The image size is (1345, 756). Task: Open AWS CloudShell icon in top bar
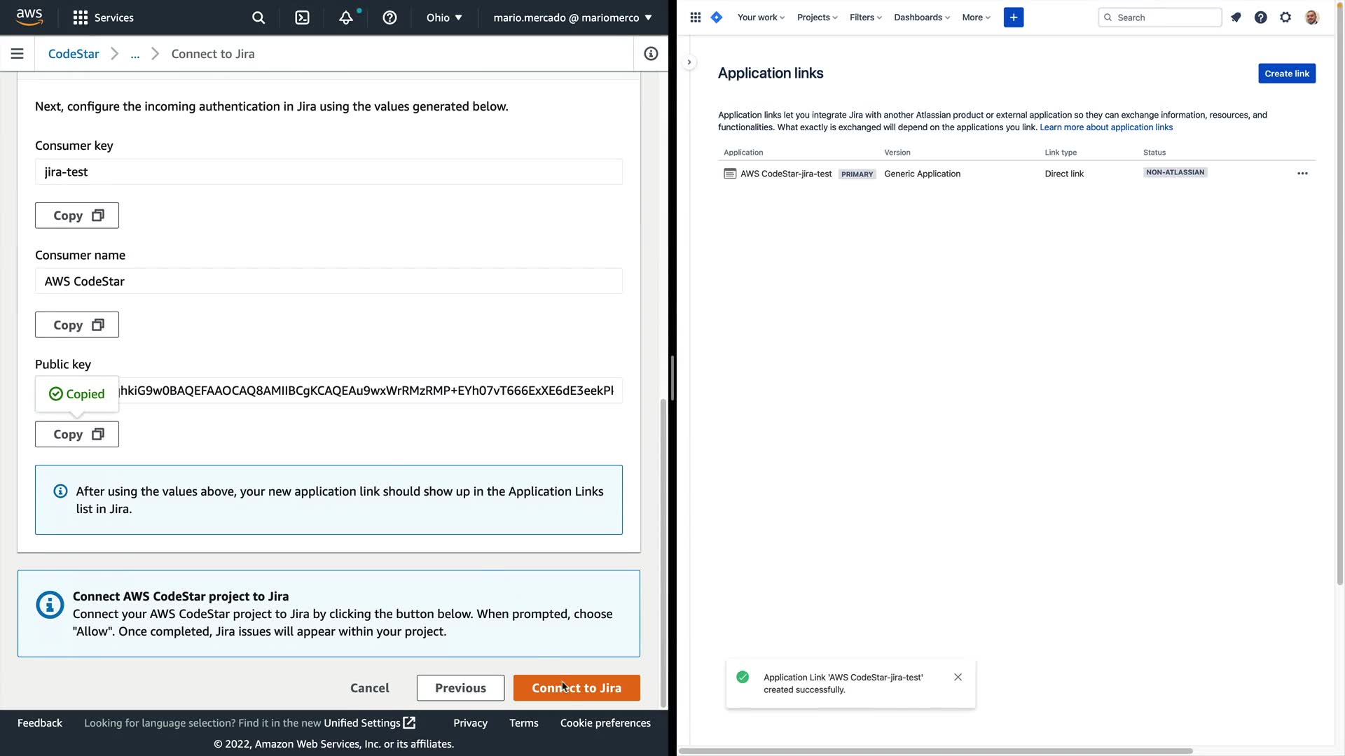(302, 17)
